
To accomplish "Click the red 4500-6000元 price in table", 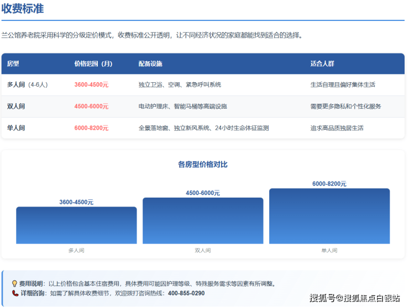I will coord(91,107).
